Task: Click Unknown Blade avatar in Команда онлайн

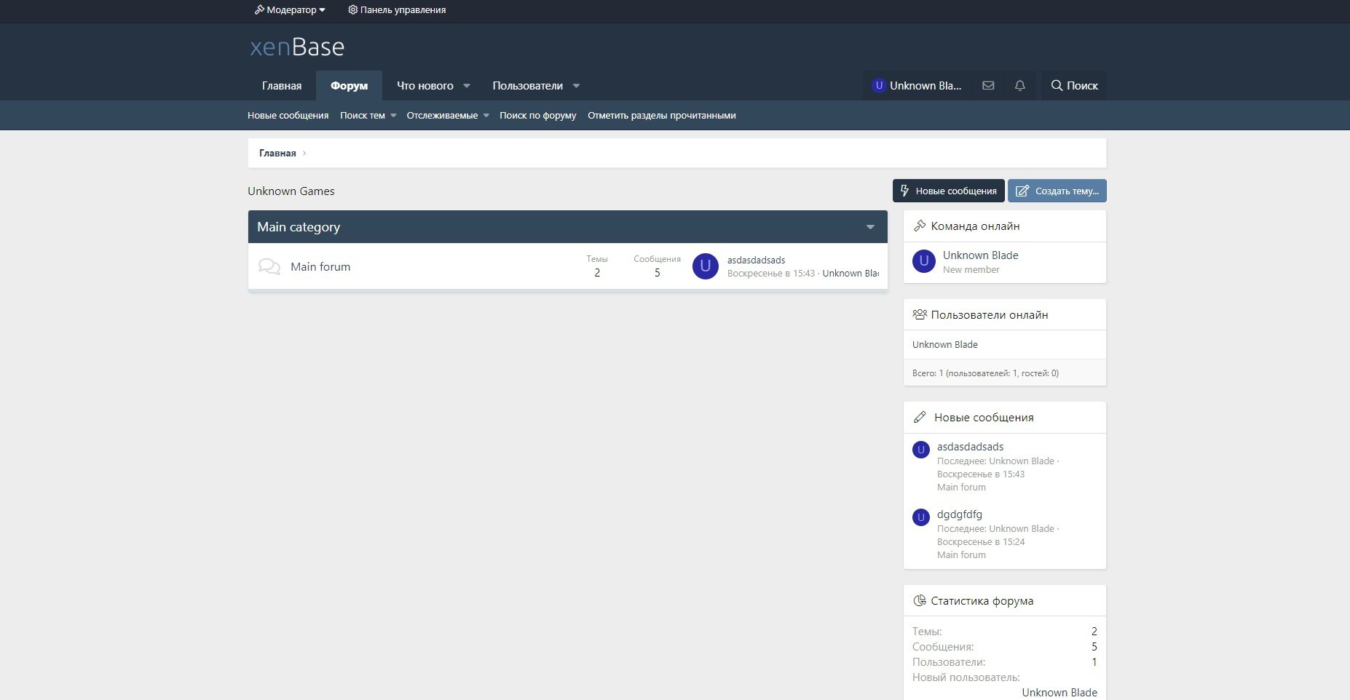Action: point(923,261)
